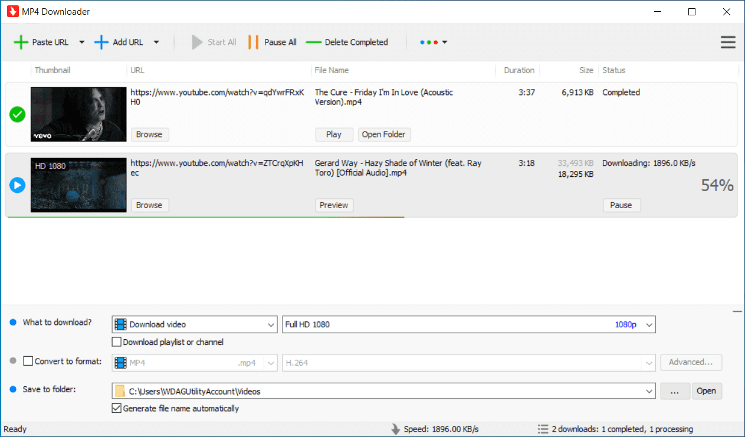Click Browse on The Cure row
Image resolution: width=745 pixels, height=437 pixels.
coord(149,134)
